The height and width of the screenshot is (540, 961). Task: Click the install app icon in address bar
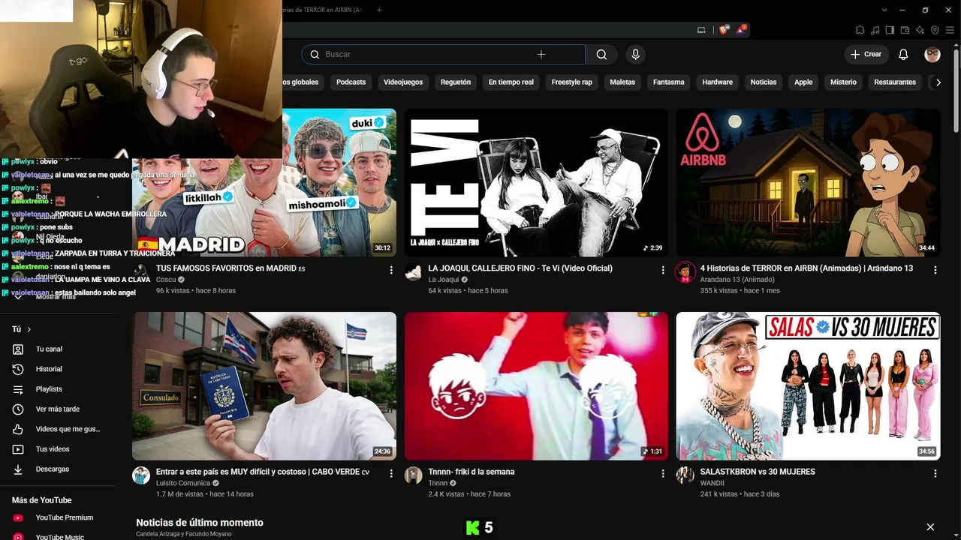pyautogui.click(x=701, y=30)
